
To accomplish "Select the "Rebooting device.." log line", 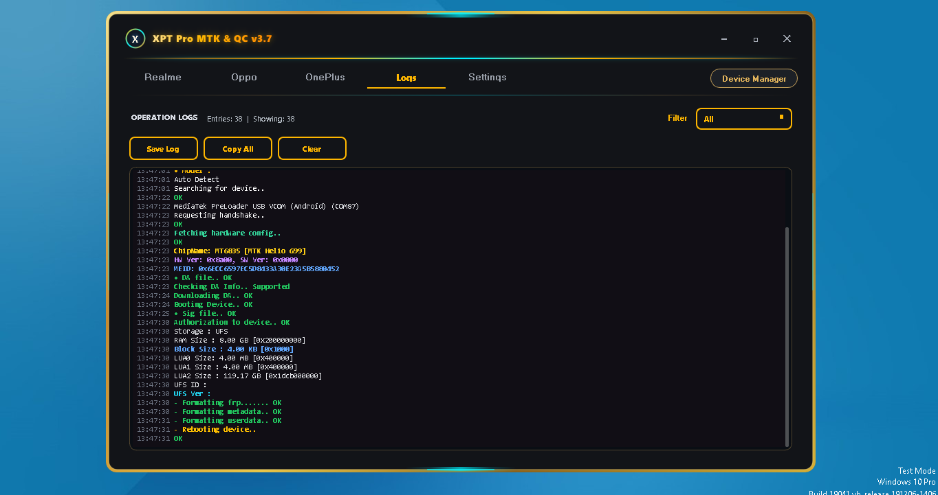I will [x=215, y=430].
